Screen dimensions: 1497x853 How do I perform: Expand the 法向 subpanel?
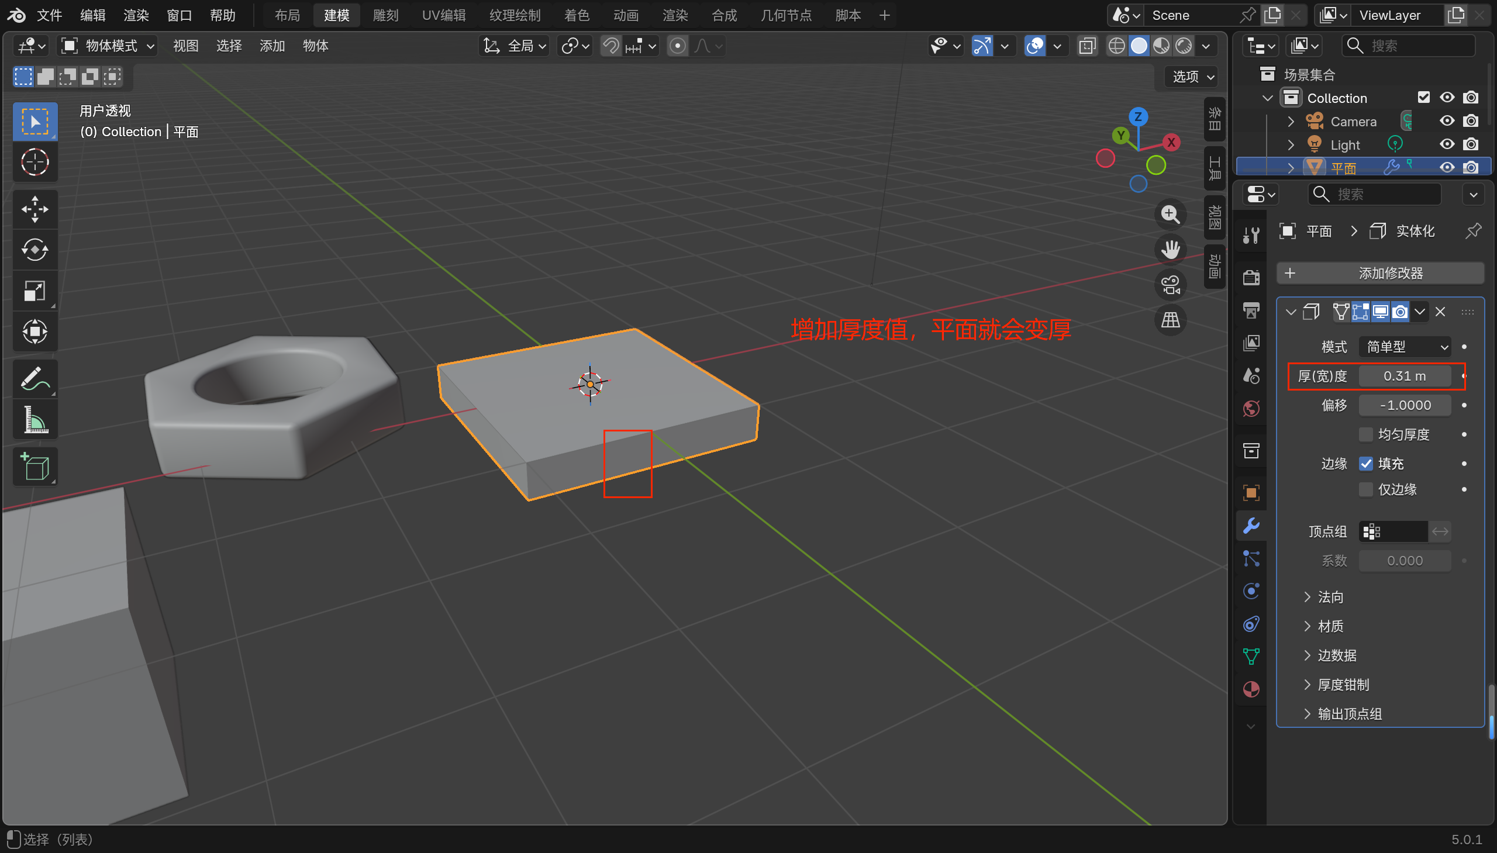1330,597
